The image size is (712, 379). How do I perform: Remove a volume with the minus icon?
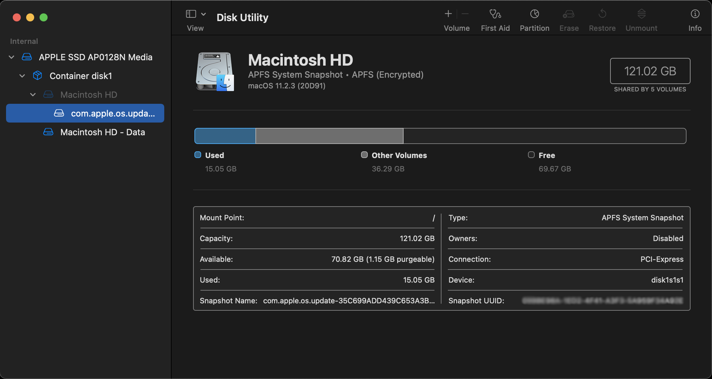click(x=465, y=14)
